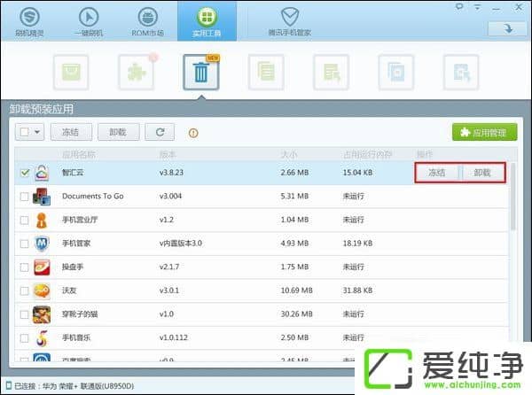Image resolution: width=532 pixels, height=395 pixels.
Task: Click the puzzle piece tool icon
Action: tap(135, 72)
